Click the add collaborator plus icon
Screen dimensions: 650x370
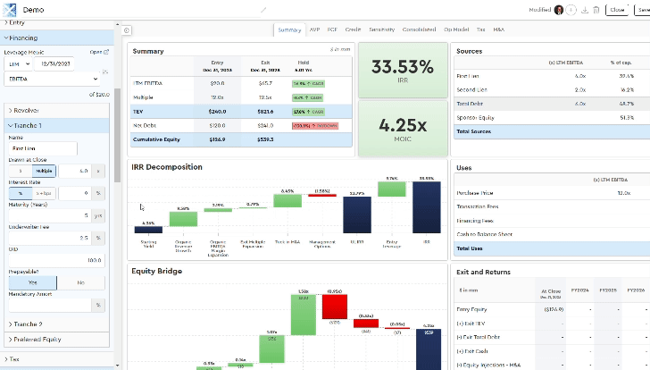(x=571, y=10)
